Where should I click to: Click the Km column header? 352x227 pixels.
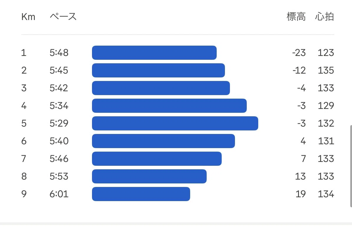tap(28, 17)
